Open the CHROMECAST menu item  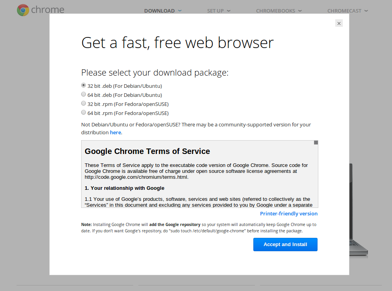(x=344, y=11)
